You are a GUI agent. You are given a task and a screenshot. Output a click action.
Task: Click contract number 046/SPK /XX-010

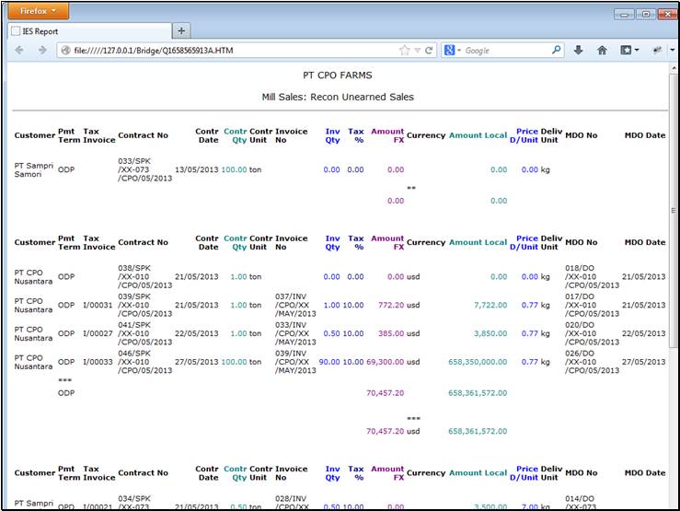(144, 362)
